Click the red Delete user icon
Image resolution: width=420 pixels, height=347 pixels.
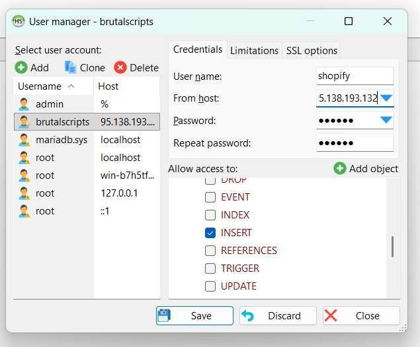point(120,67)
